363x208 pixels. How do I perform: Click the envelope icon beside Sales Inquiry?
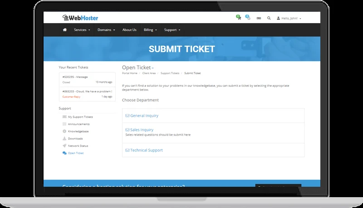[128, 130]
